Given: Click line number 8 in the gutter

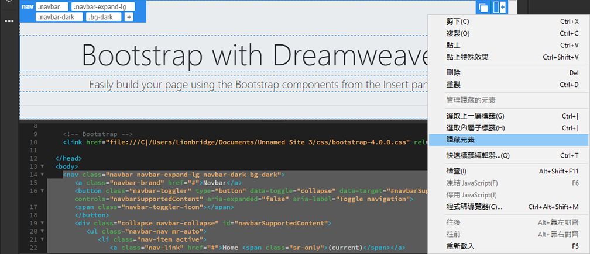Looking at the screenshot, I should pyautogui.click(x=35, y=126).
